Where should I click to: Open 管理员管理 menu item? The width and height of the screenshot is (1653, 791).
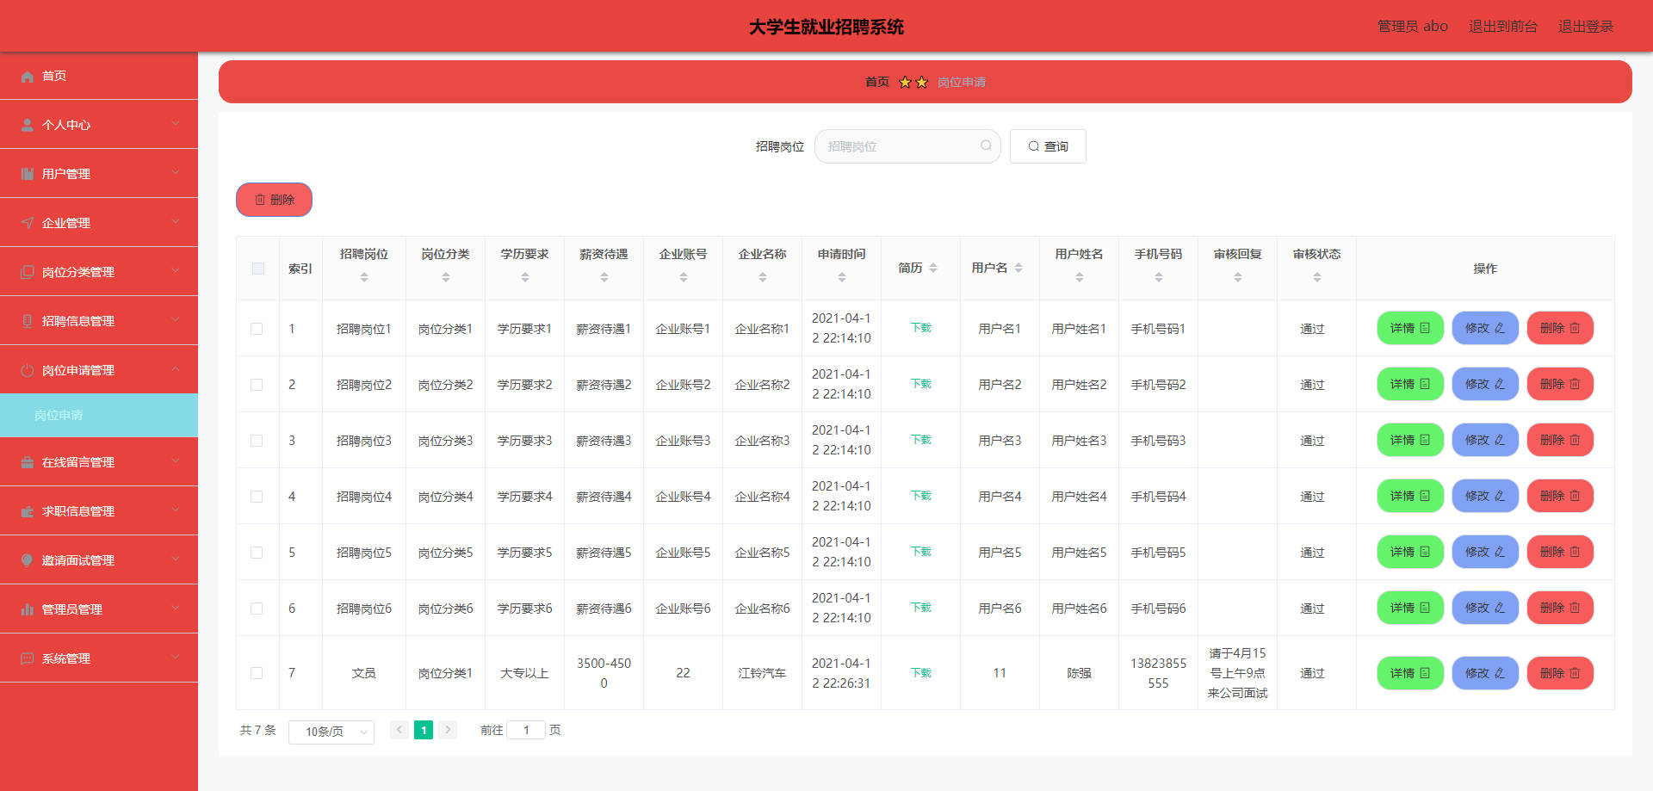pyautogui.click(x=99, y=609)
